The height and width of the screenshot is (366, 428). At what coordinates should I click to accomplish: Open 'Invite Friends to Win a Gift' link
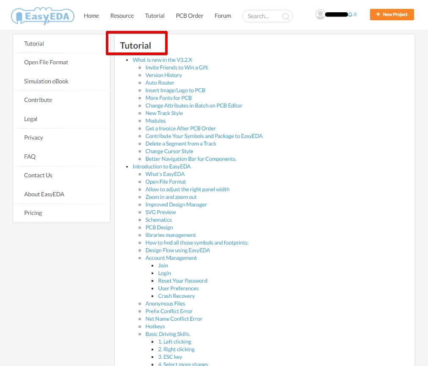[177, 67]
